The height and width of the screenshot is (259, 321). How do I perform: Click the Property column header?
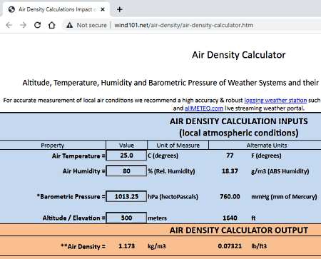pyautogui.click(x=53, y=146)
